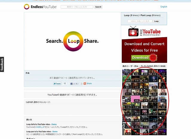The height and width of the screenshot is (139, 191).
Task: Click the Search Loop Share center banner
Action: pyautogui.click(x=72, y=41)
